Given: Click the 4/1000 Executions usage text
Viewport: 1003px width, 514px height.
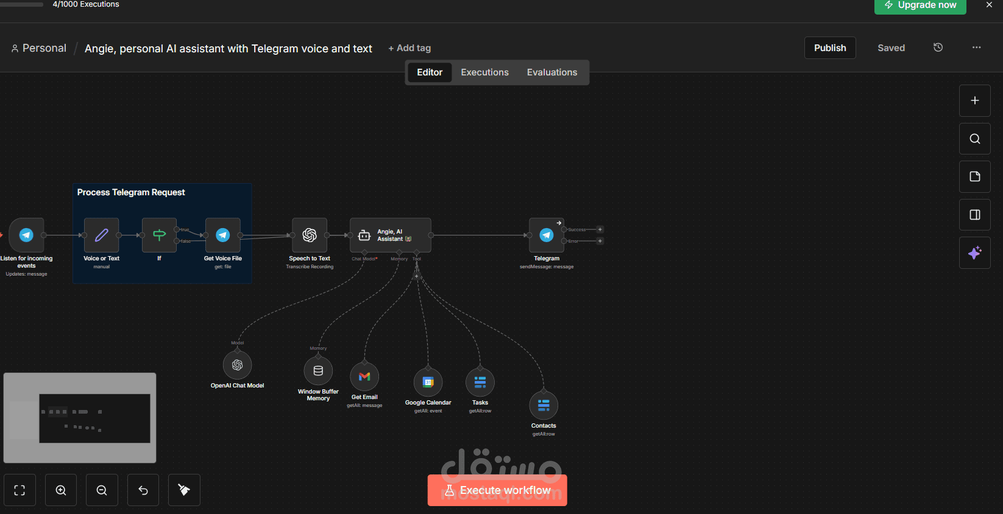Looking at the screenshot, I should 86,4.
